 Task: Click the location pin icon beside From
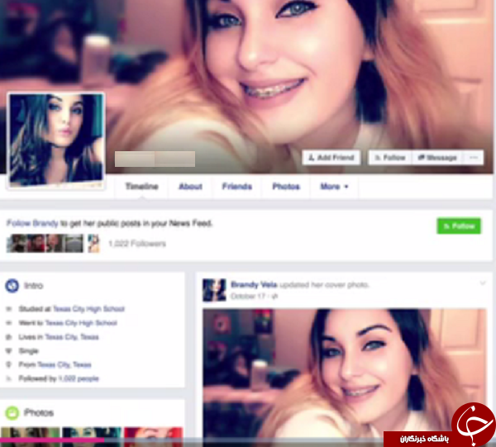click(x=10, y=364)
